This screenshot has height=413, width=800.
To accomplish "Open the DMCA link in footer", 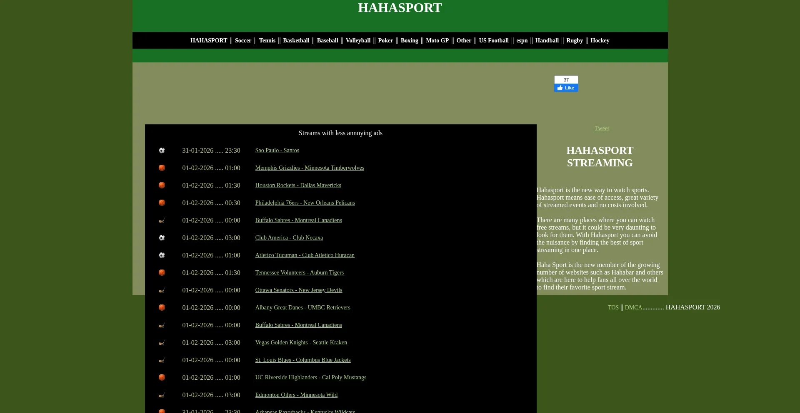I will tap(633, 308).
